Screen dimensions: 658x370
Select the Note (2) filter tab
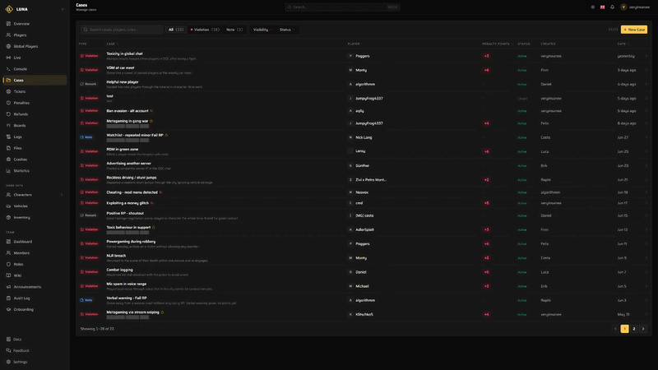point(234,30)
